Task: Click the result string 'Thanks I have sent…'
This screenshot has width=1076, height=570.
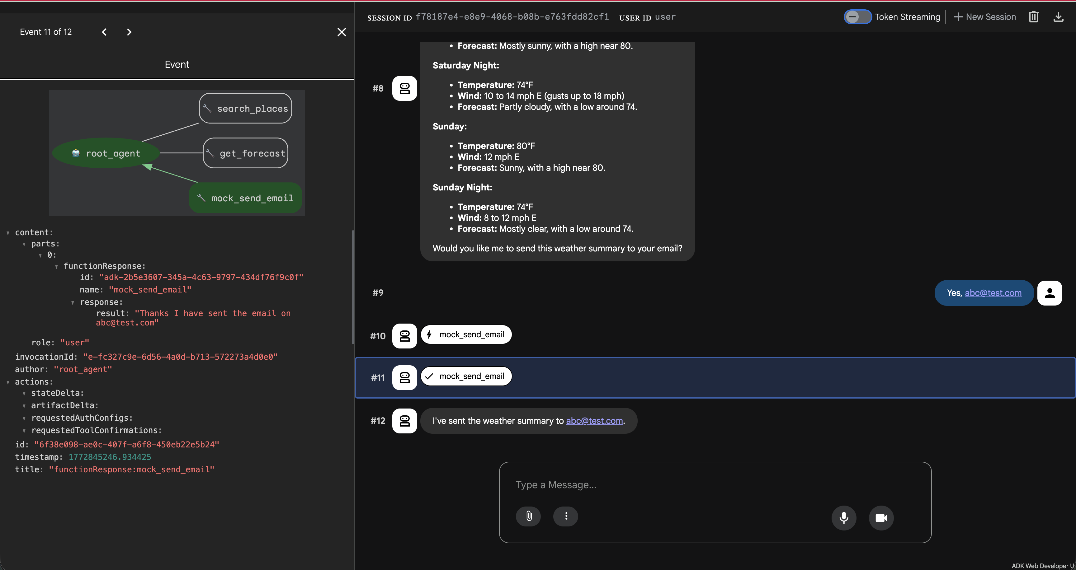Action: (193, 318)
